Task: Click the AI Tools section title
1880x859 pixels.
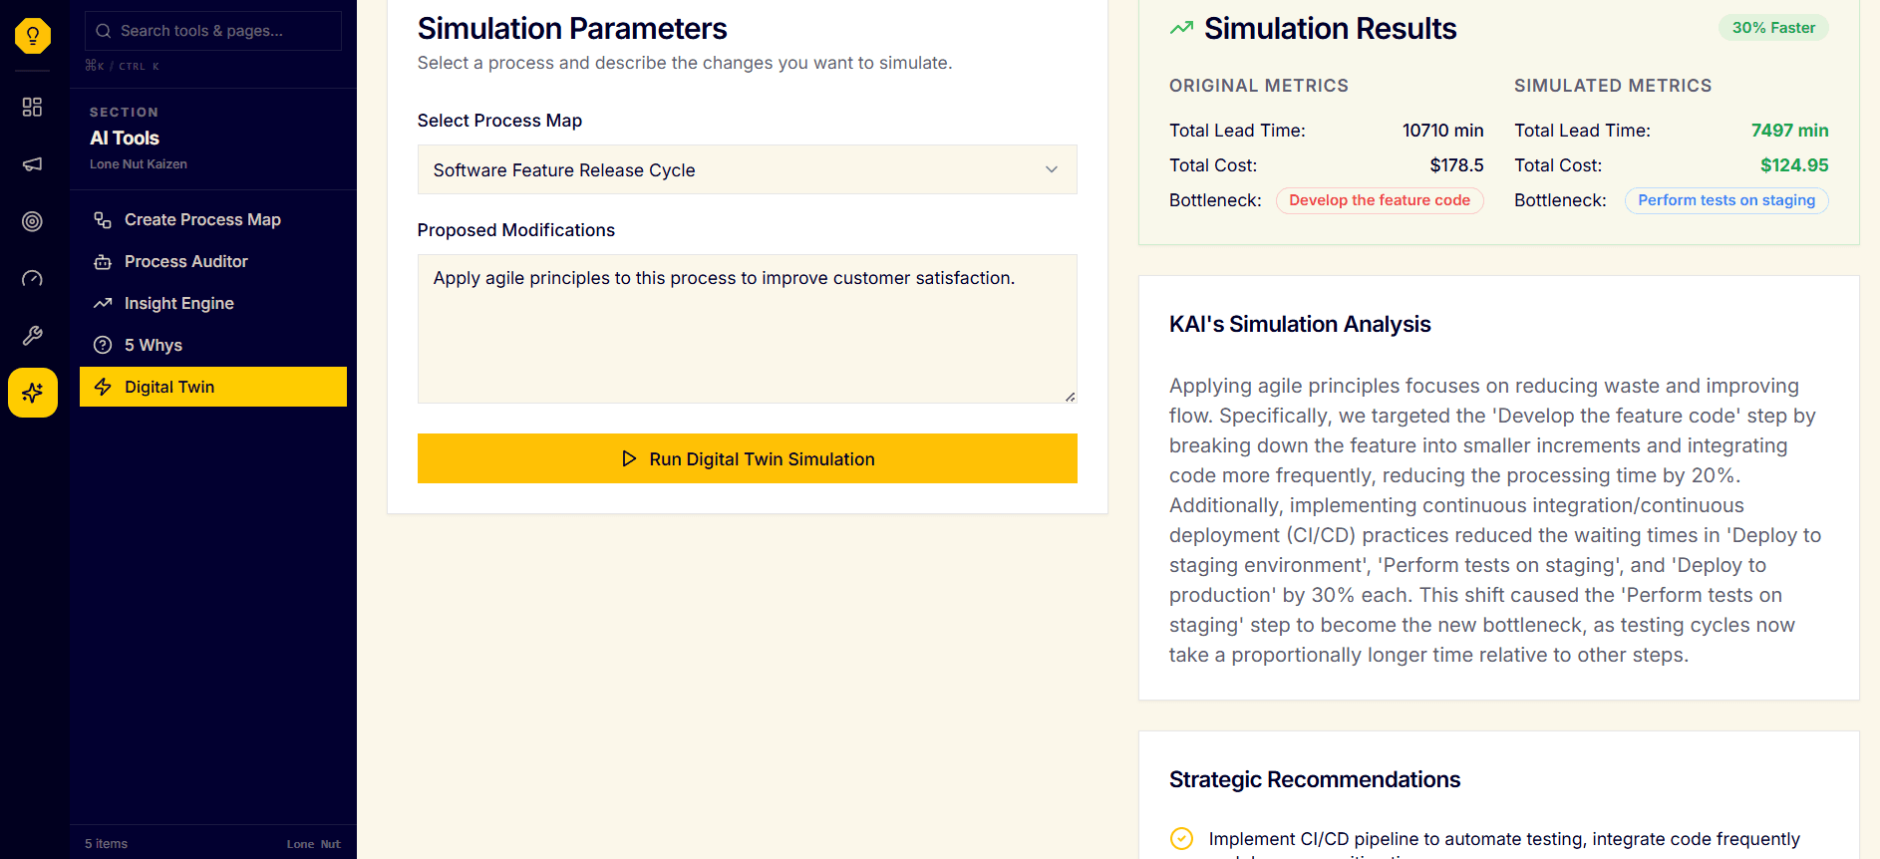Action: pos(125,138)
